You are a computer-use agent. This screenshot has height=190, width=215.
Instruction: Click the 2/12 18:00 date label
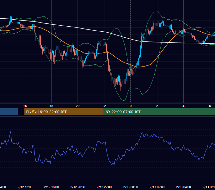pyautogui.click(x=52, y=187)
